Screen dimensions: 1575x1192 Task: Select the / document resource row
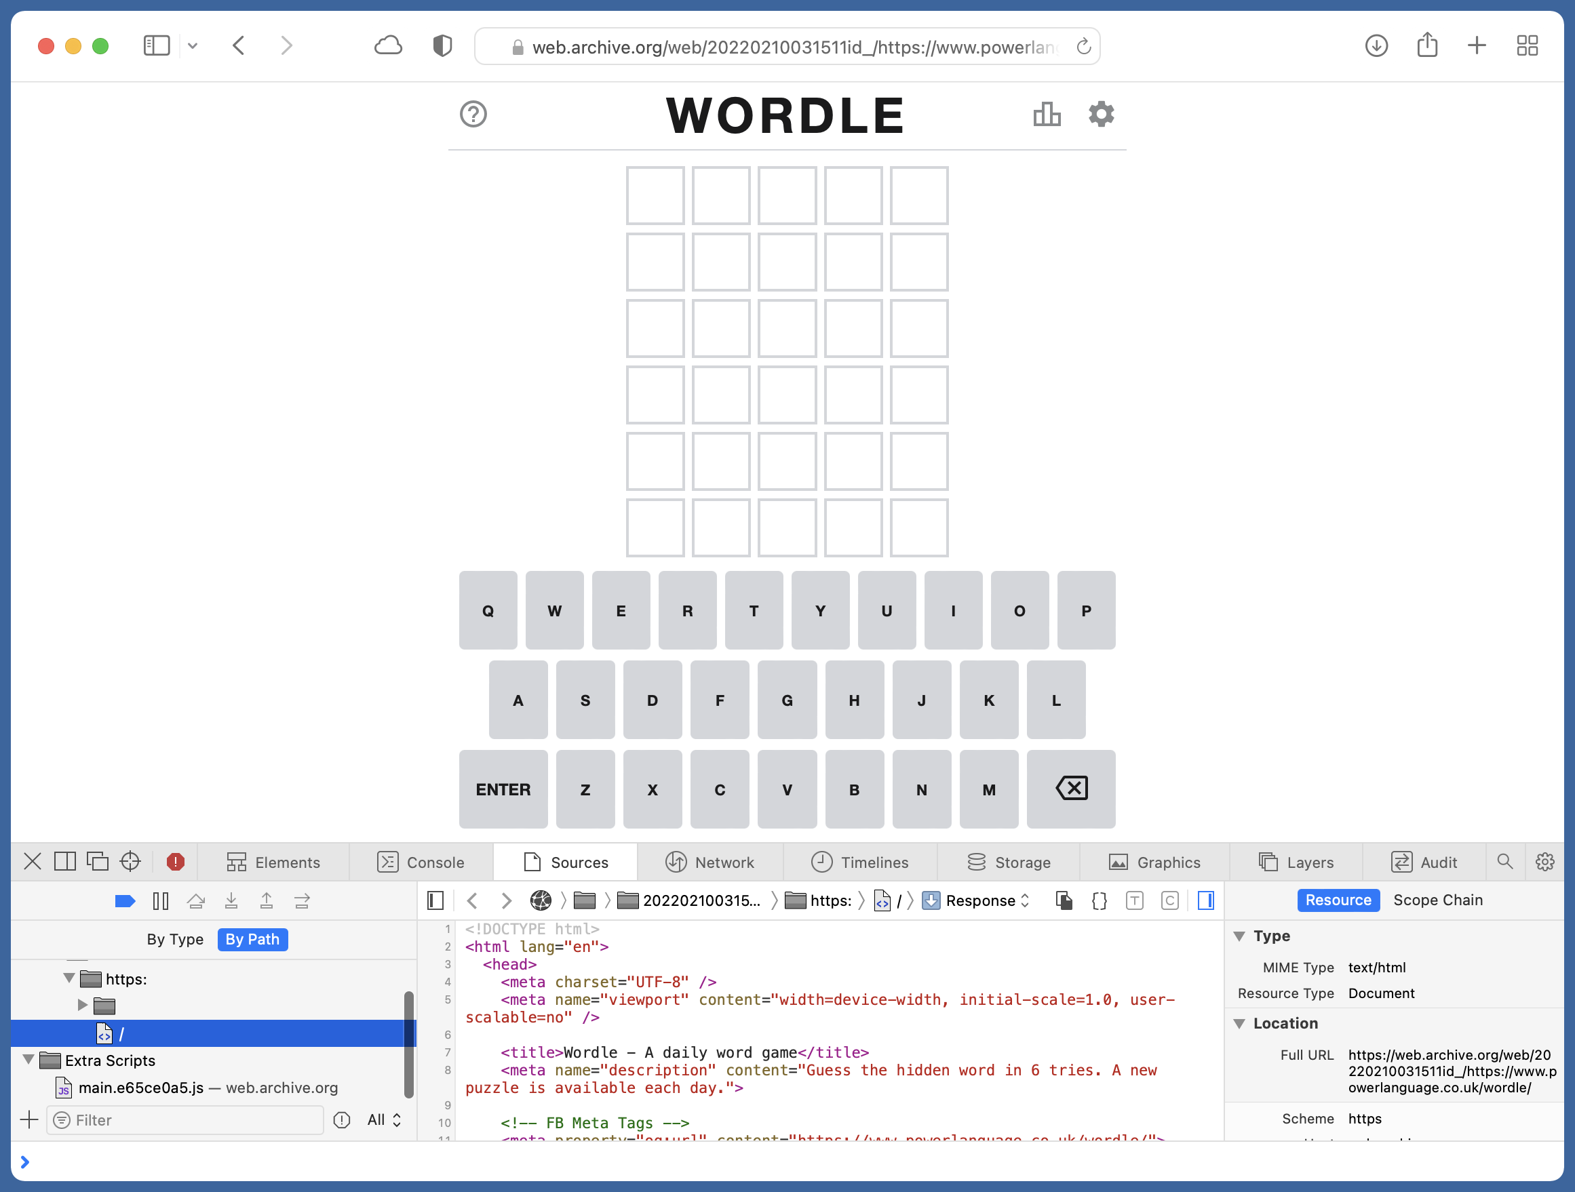214,1033
